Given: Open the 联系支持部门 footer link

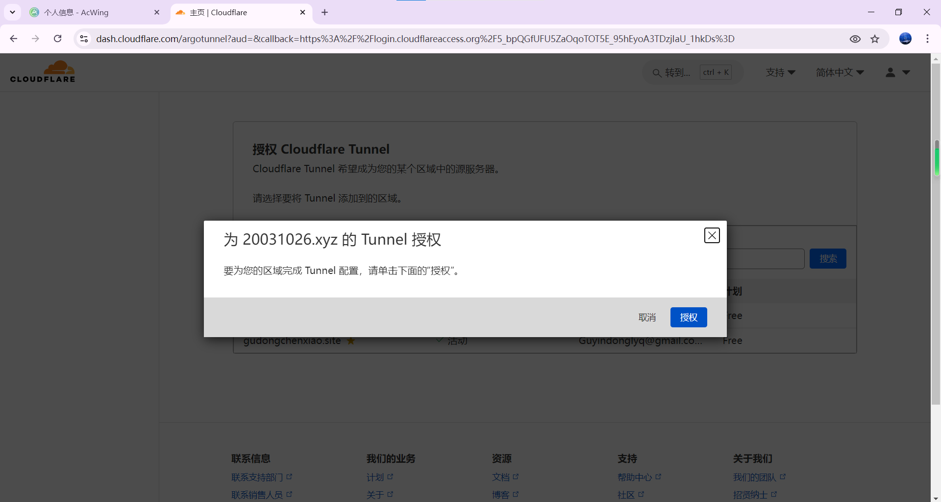Looking at the screenshot, I should [x=262, y=477].
